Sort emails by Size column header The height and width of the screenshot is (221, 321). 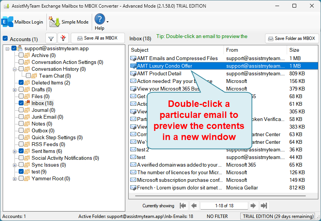pos(302,50)
